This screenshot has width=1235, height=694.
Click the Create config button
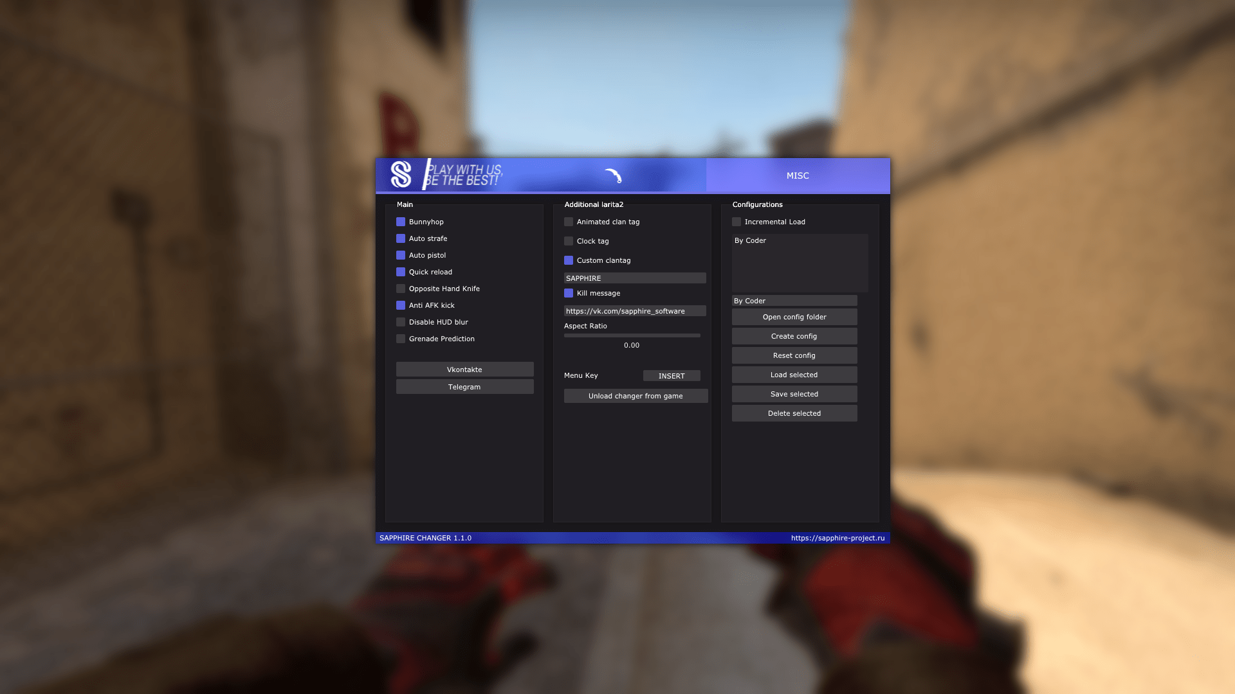794,337
